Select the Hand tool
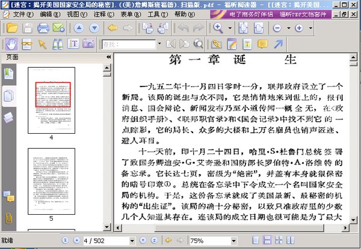Image resolution: width=361 pixels, height=249 pixels. pos(11,44)
